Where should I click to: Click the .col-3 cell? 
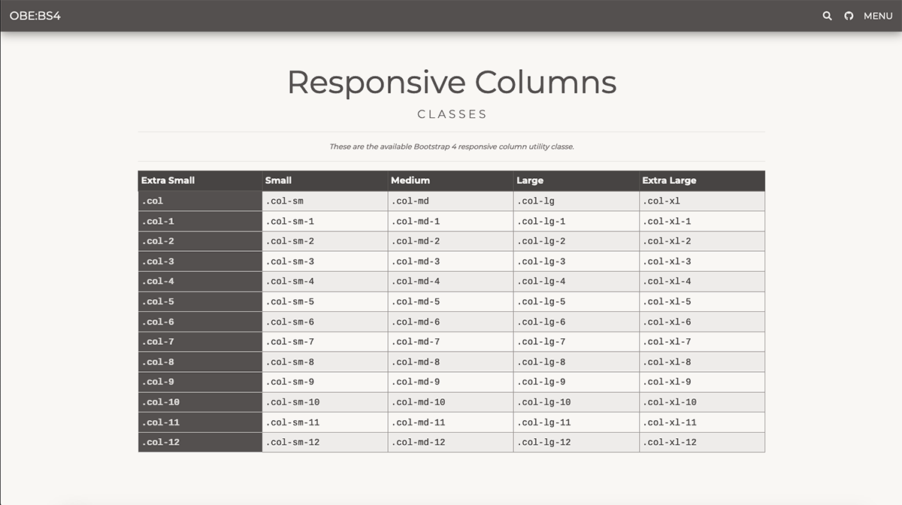200,262
